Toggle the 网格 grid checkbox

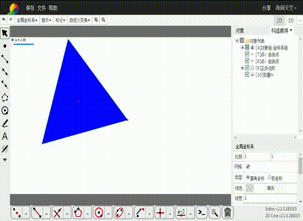(248, 167)
